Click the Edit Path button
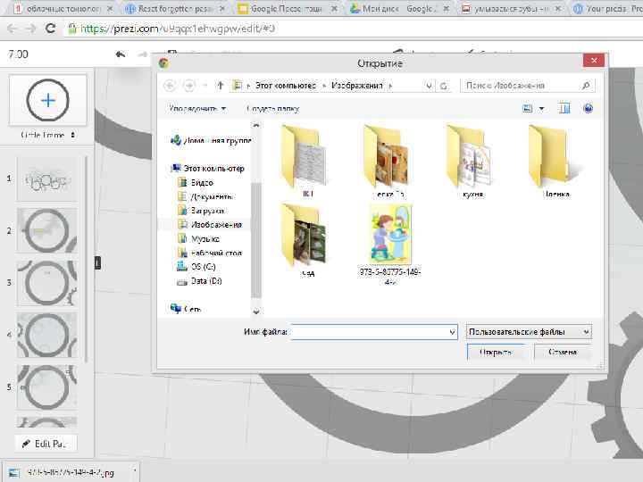The image size is (643, 482). click(46, 444)
